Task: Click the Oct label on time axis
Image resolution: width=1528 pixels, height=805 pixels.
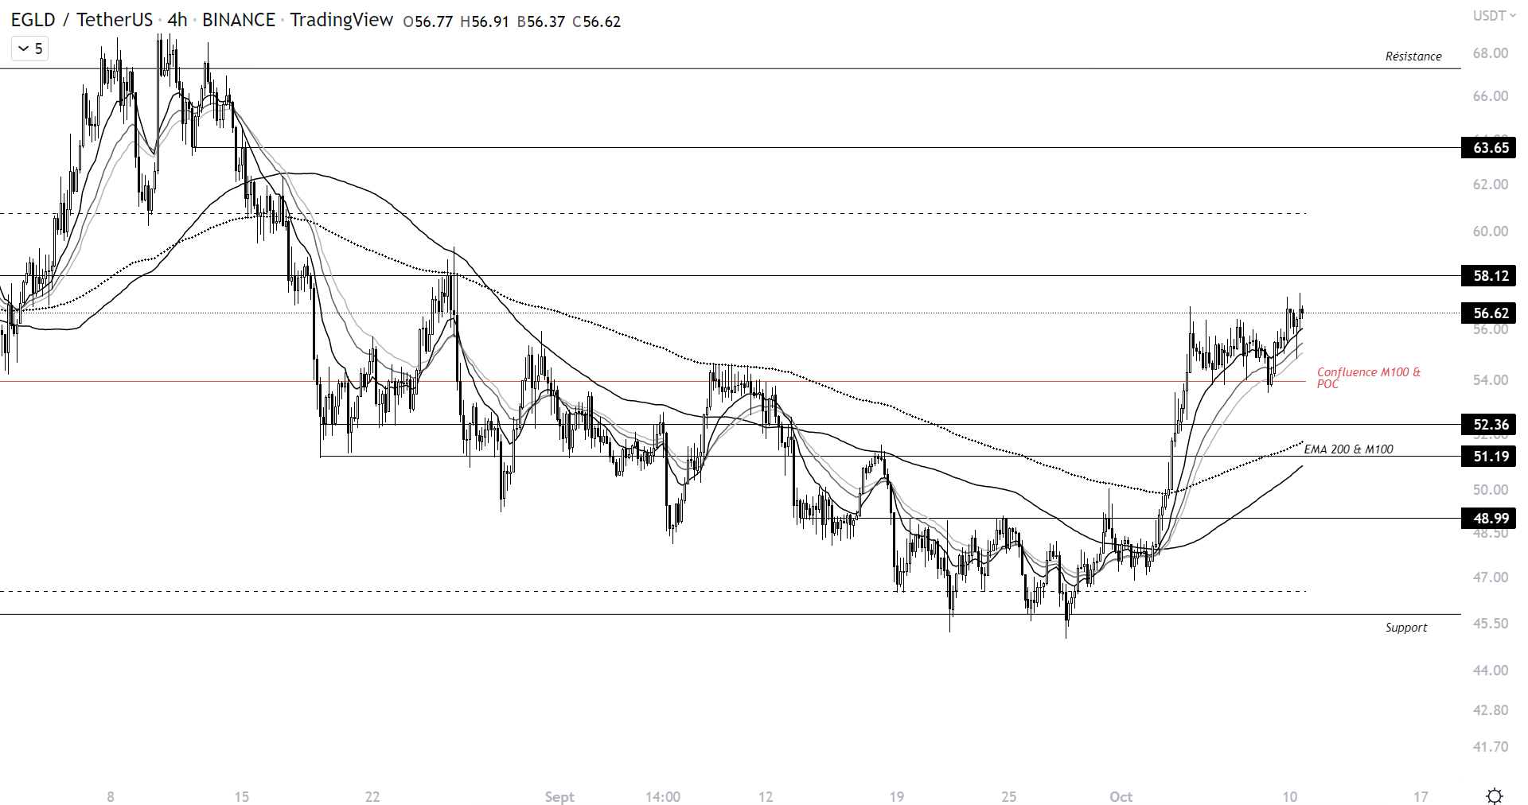Action: [1121, 797]
